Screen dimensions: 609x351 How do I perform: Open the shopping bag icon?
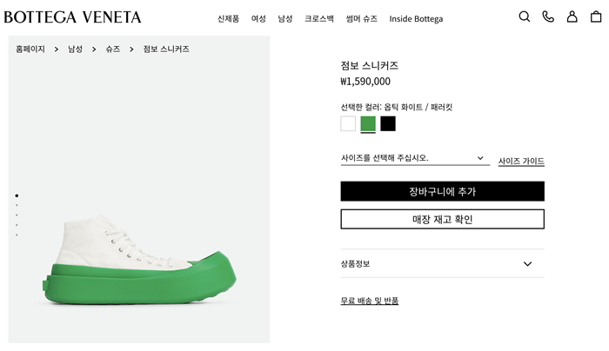click(x=596, y=17)
